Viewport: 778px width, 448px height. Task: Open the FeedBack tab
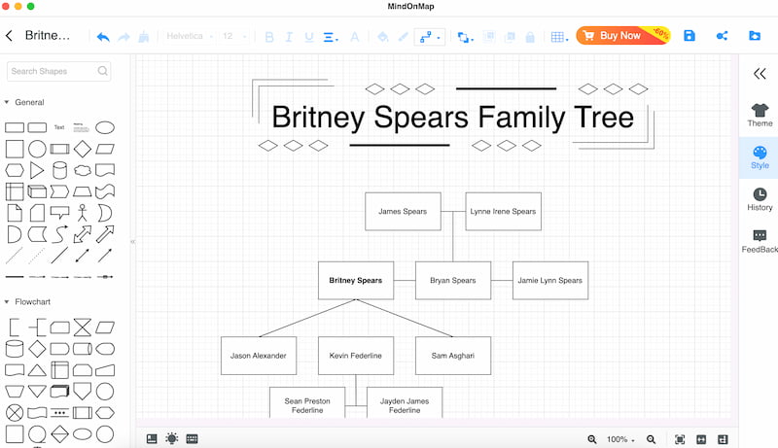click(760, 242)
